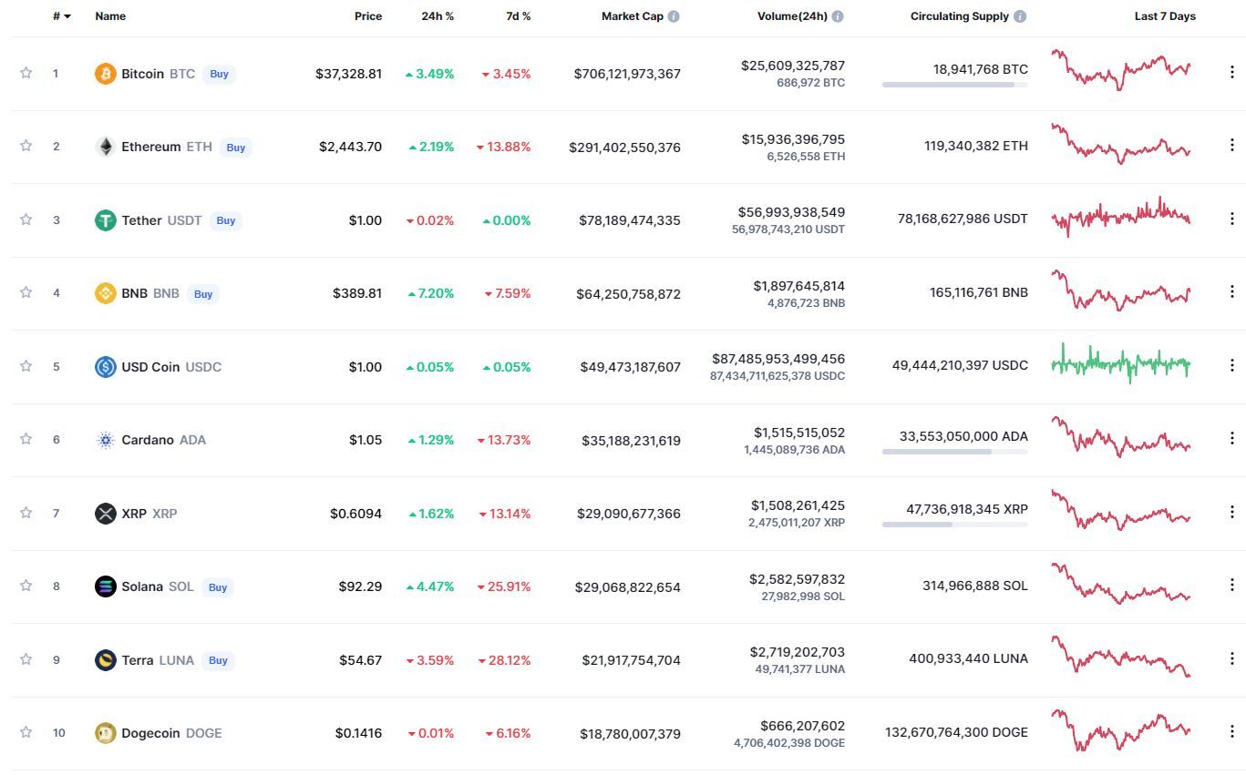The image size is (1246, 775).
Task: Toggle the watchlist star for Cardano
Action: click(x=26, y=439)
